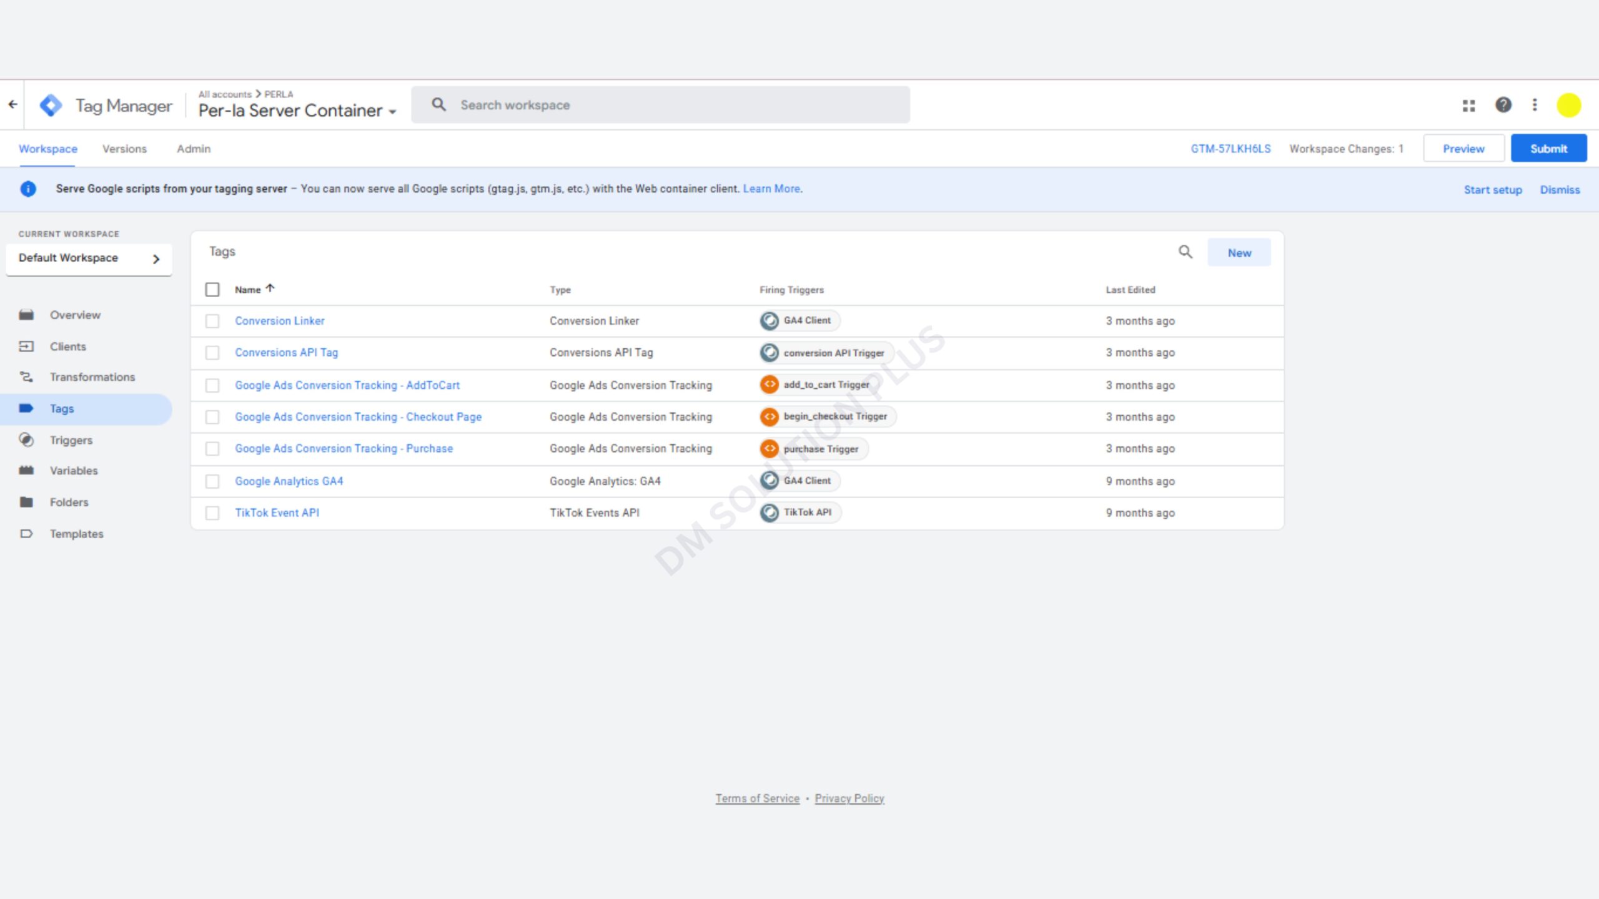Switch to the Versions tab
Viewport: 1599px width, 899px height.
124,149
